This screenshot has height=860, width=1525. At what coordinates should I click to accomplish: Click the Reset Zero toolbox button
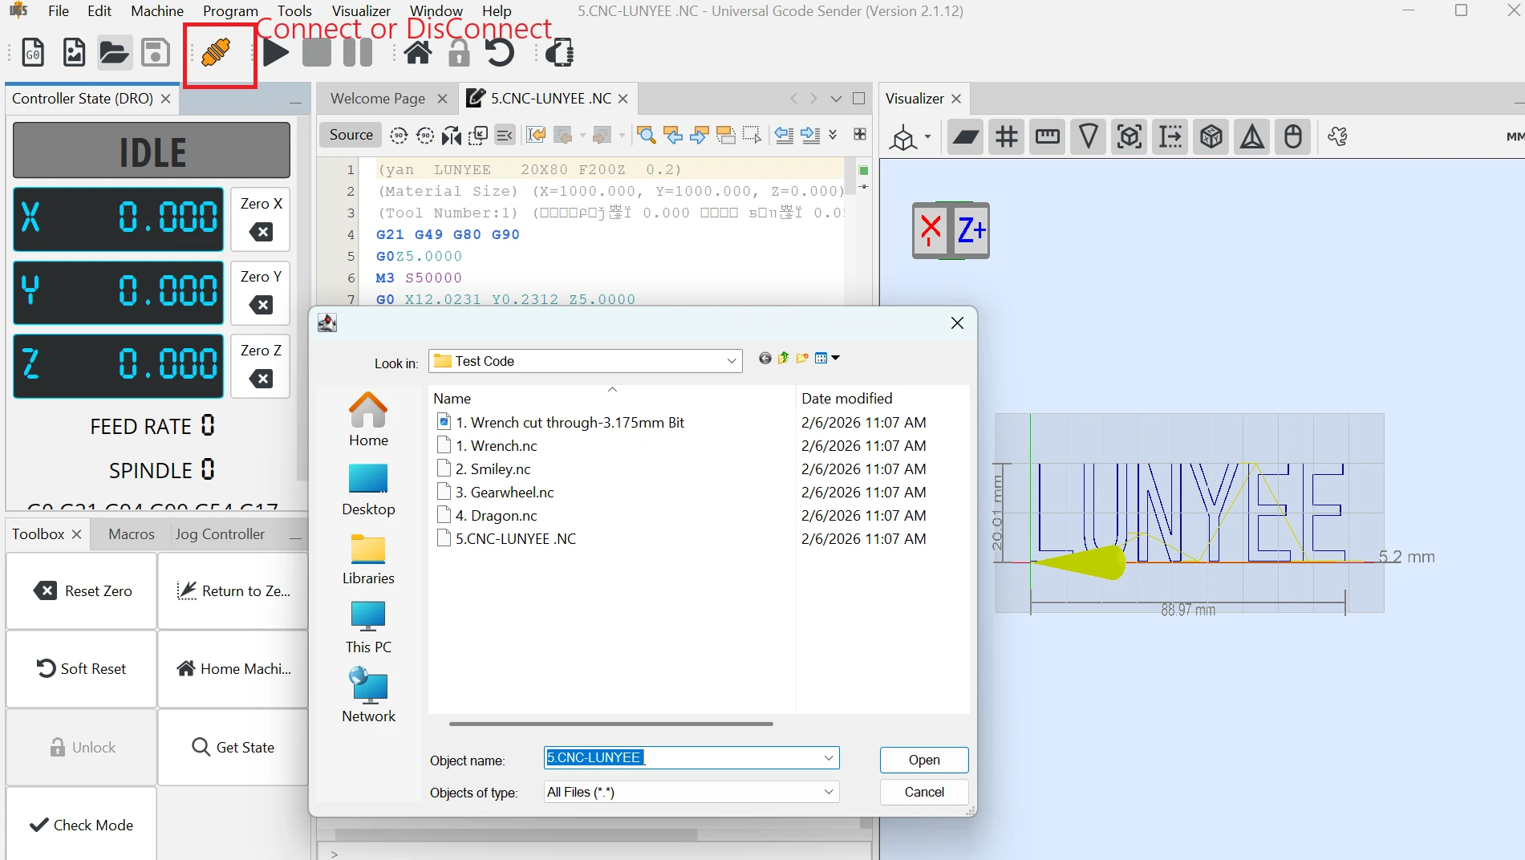tap(82, 591)
